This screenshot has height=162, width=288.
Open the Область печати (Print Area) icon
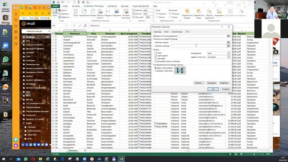[100, 14]
